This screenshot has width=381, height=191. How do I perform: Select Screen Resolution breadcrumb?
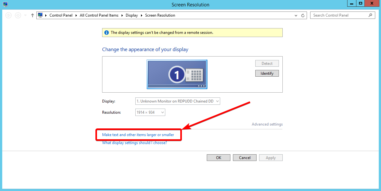pyautogui.click(x=160, y=15)
